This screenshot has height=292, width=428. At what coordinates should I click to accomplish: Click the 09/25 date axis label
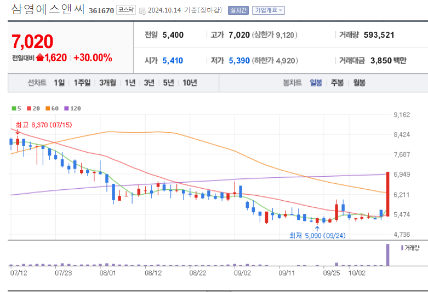coord(332,273)
